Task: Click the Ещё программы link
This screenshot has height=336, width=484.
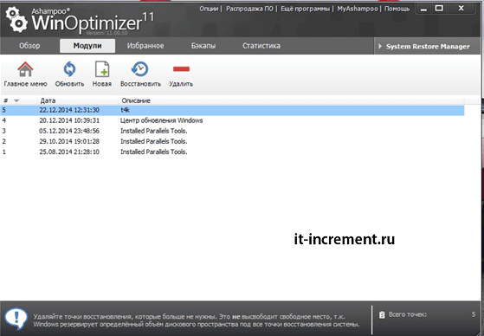Action: click(x=305, y=9)
